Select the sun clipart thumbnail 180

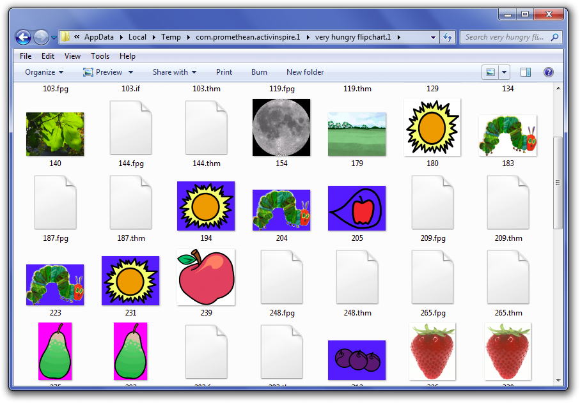[432, 127]
